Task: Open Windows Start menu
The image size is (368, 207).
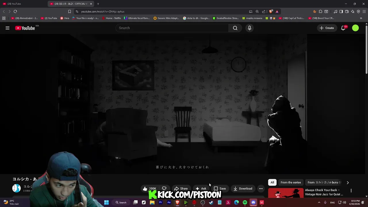Action: [106, 202]
